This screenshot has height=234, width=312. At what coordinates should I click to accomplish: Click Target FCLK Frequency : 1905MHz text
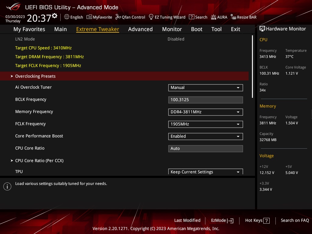tap(48, 66)
